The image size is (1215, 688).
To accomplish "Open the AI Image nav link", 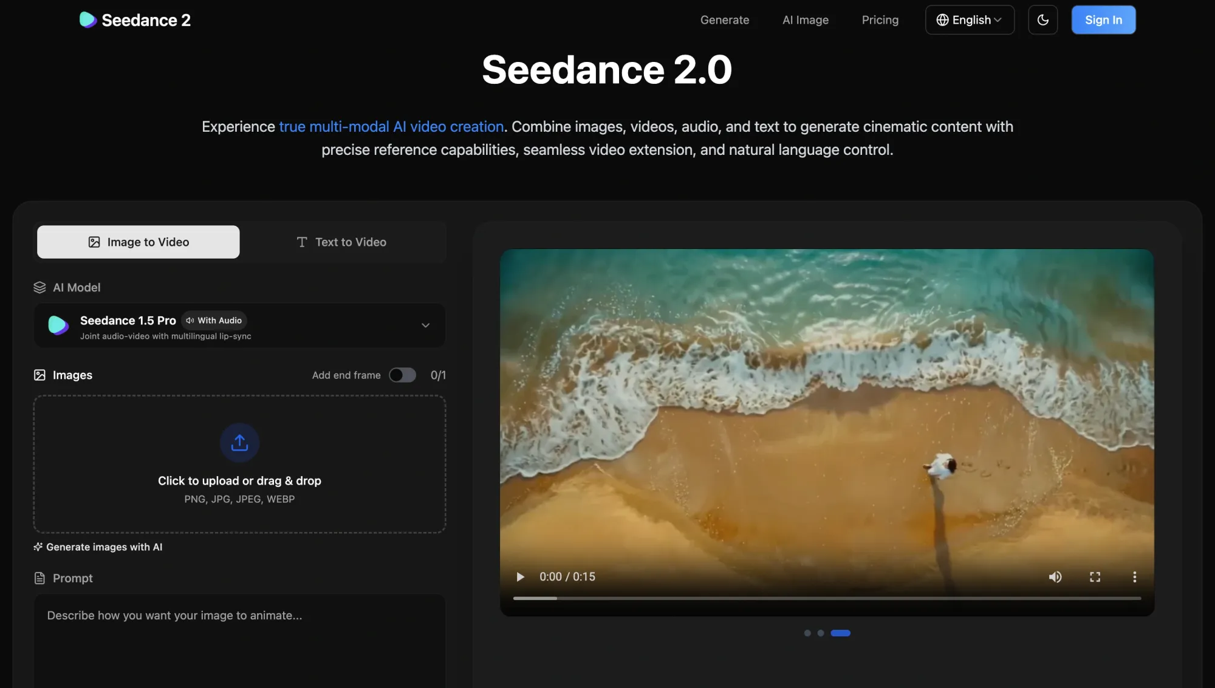I will pyautogui.click(x=805, y=20).
